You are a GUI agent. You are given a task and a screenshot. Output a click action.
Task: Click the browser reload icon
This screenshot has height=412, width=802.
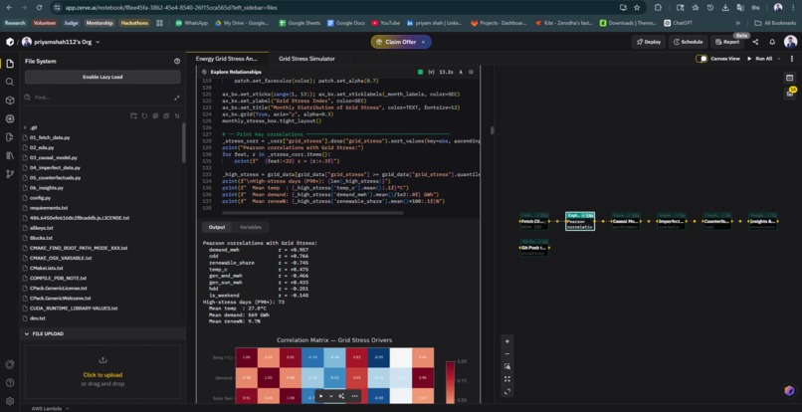click(x=40, y=8)
